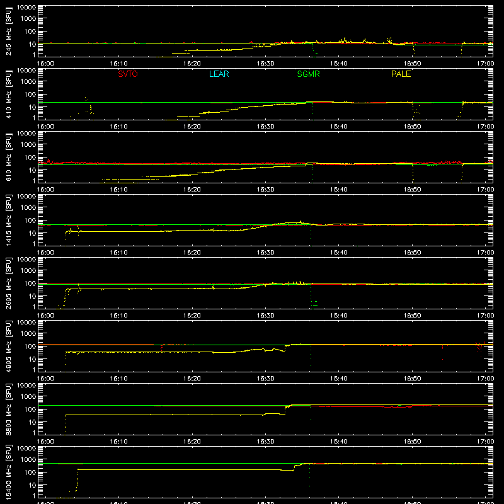504x504 pixels.
Task: Select the 1415 MHz [SFU] axis title
Action: [x=8, y=220]
